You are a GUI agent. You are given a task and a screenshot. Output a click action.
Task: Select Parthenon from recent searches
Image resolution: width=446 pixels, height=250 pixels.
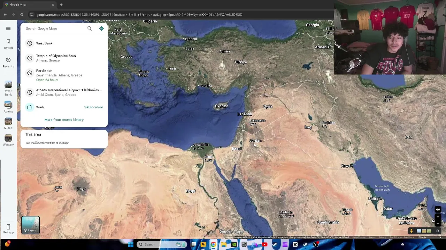[x=64, y=75]
